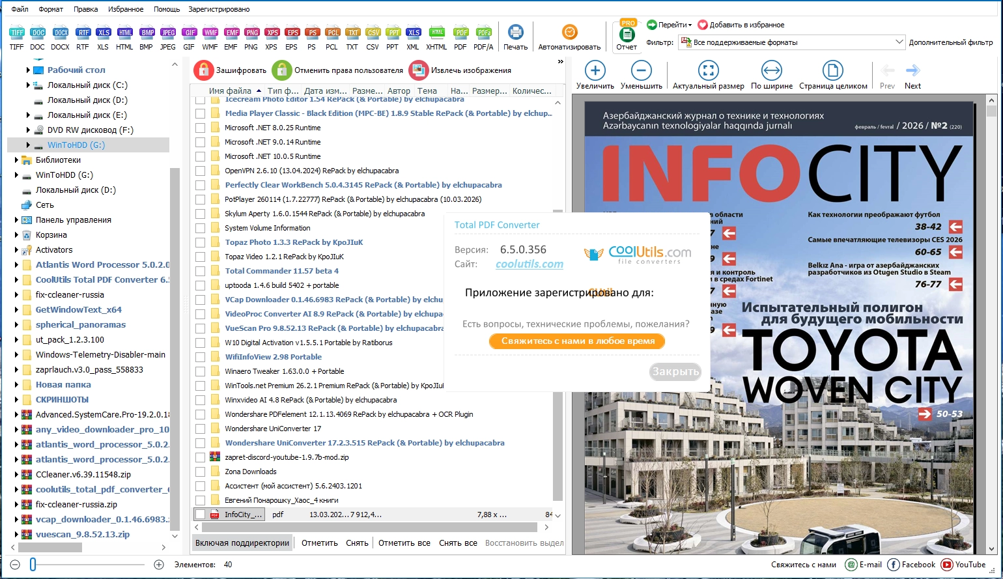Image resolution: width=1003 pixels, height=579 pixels.
Task: Select the XPS format icon
Action: [272, 38]
